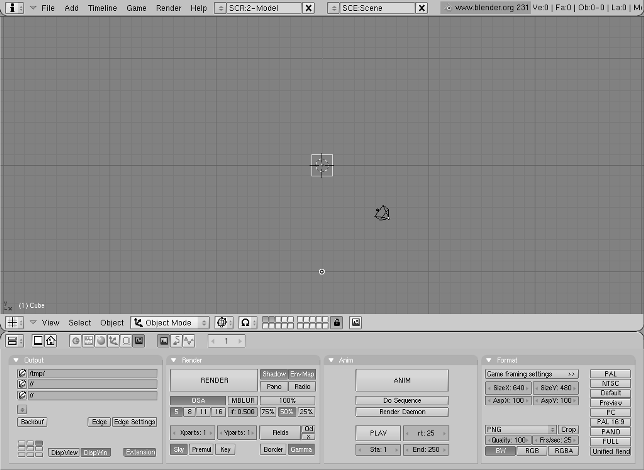Open rotation/scaling pivot selector icon
Image resolution: width=644 pixels, height=470 pixels.
click(x=248, y=322)
